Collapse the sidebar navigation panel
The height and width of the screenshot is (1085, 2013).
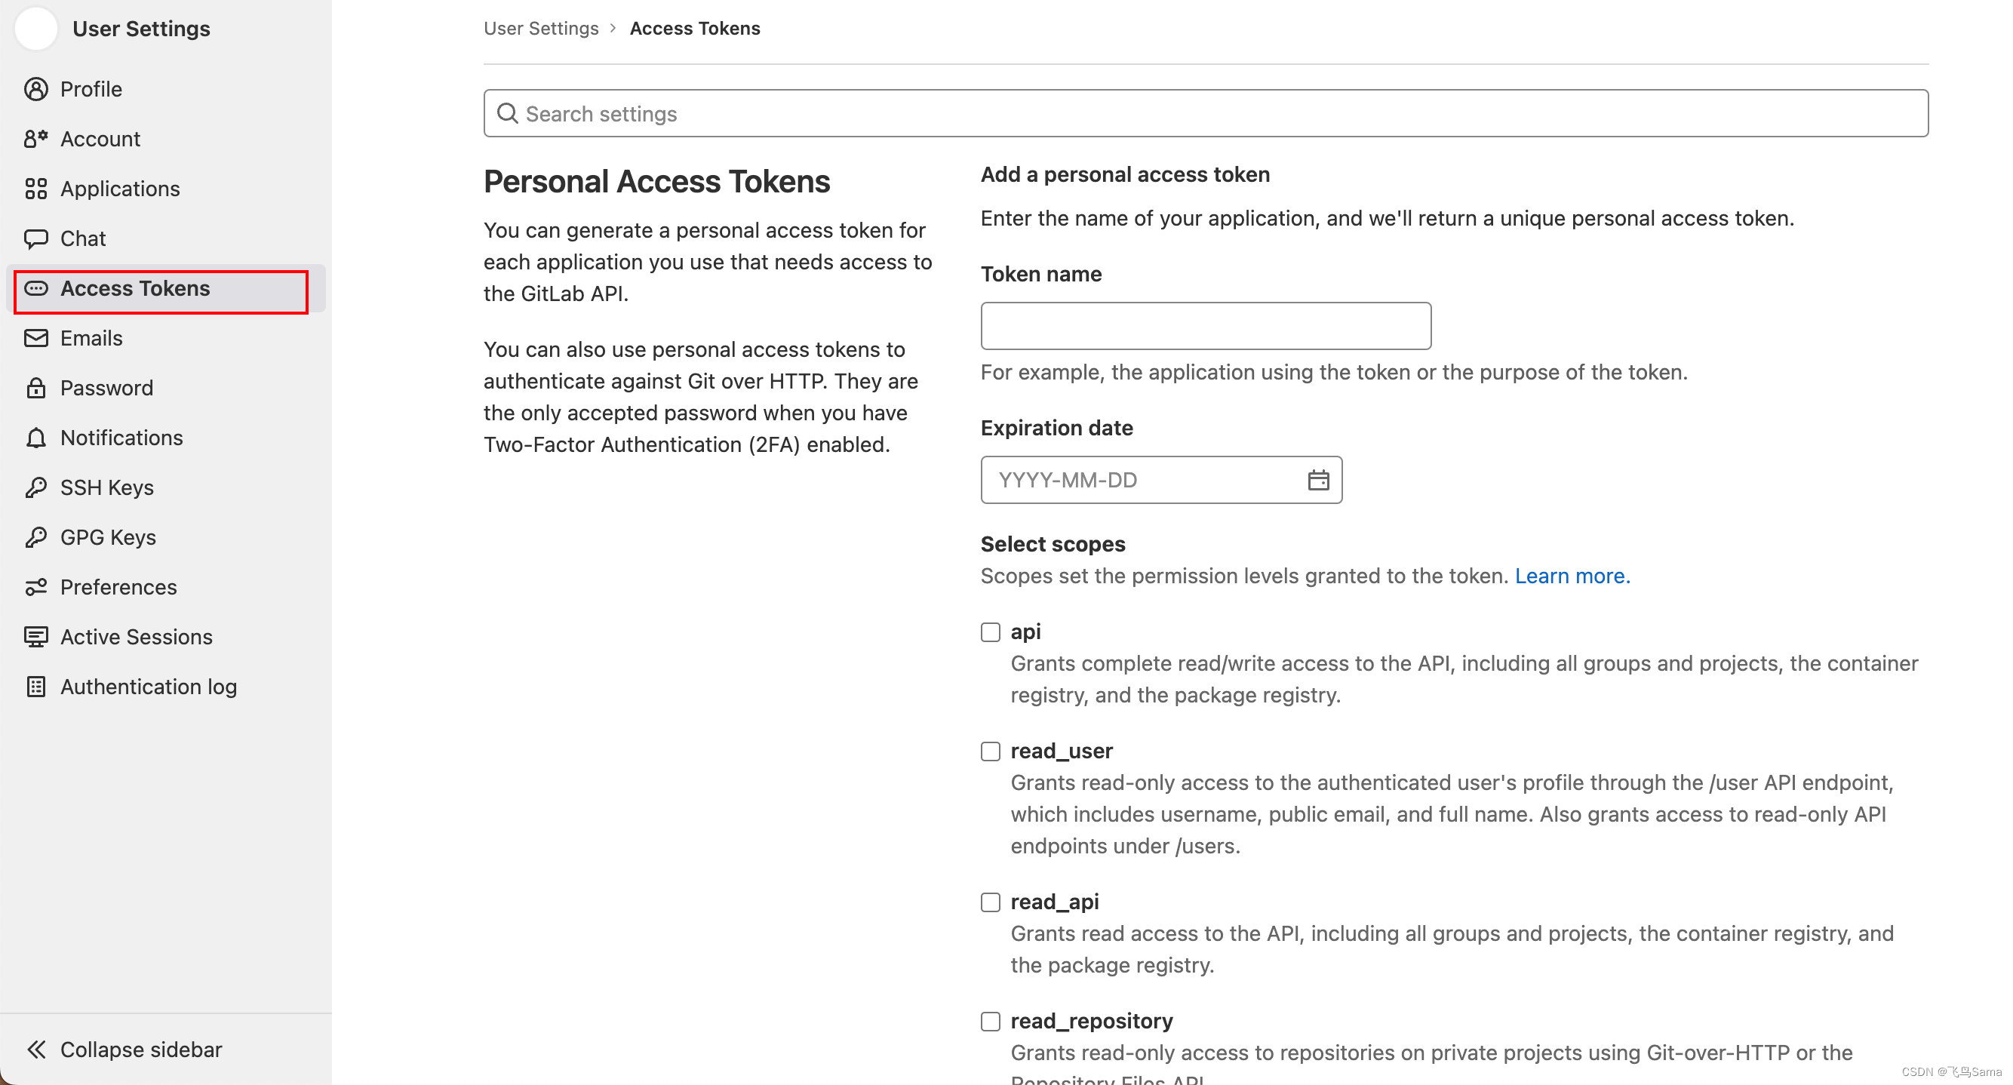click(x=125, y=1047)
